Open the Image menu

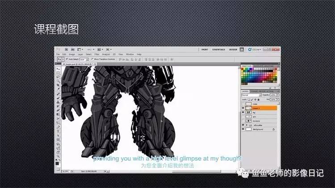tap(72, 54)
